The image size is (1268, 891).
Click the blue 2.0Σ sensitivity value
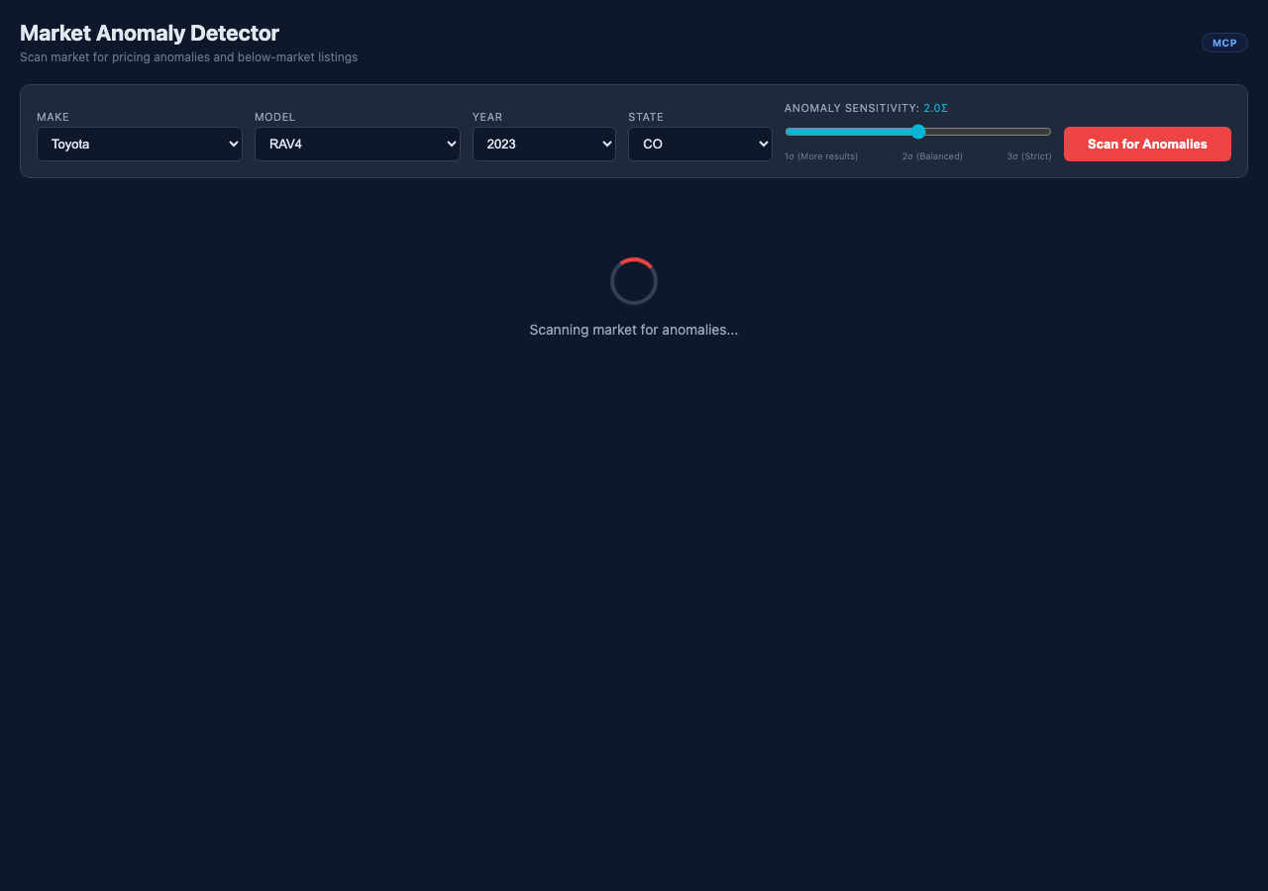tap(934, 108)
